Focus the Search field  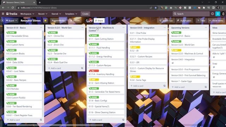point(191,14)
